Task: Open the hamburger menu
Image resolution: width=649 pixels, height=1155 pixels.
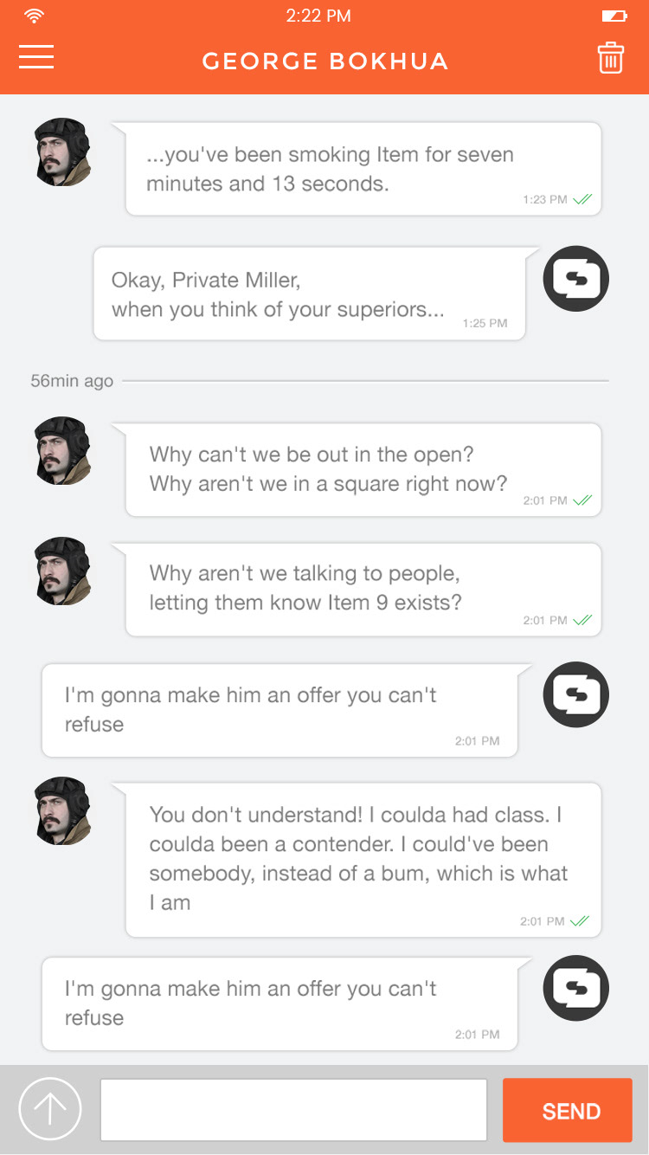Action: coord(36,57)
